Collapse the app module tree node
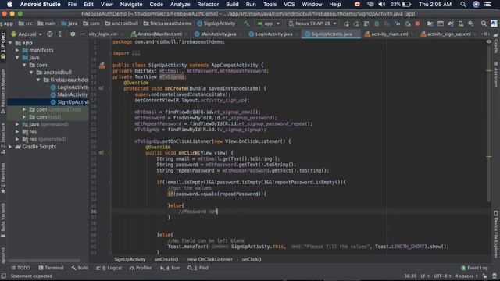500x281 pixels. pyautogui.click(x=10, y=43)
